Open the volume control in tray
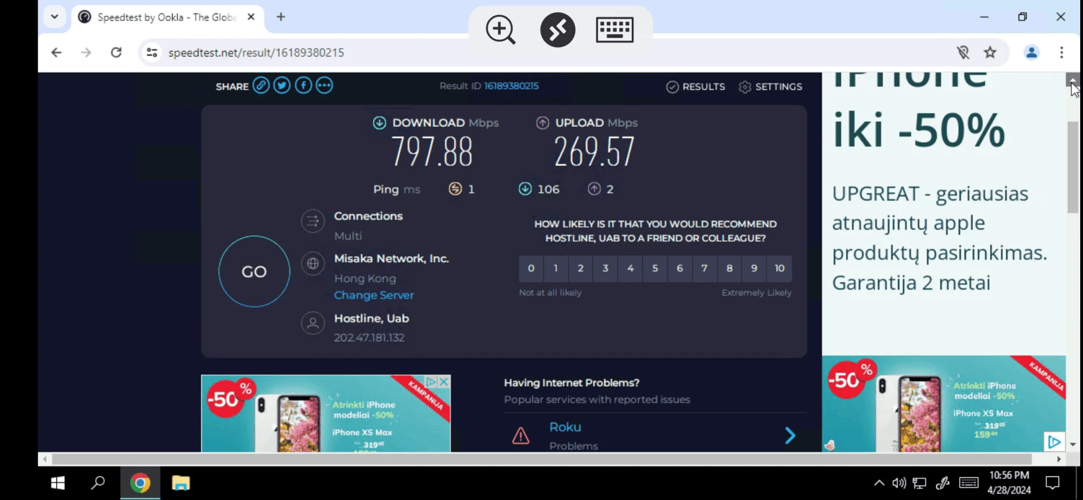 pyautogui.click(x=899, y=483)
